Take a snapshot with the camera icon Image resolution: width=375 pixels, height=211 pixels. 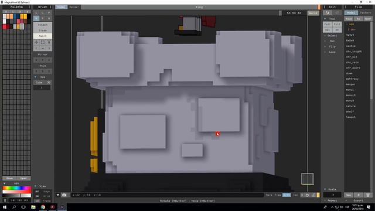pos(64,195)
